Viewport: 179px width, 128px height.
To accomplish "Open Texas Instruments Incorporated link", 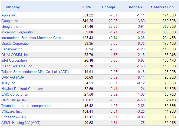I will coord(26,106).
